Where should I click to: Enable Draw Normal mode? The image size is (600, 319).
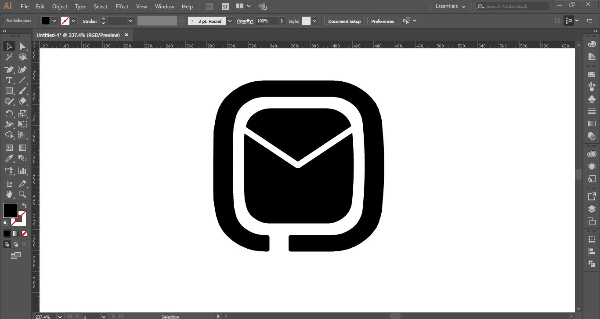tap(7, 244)
